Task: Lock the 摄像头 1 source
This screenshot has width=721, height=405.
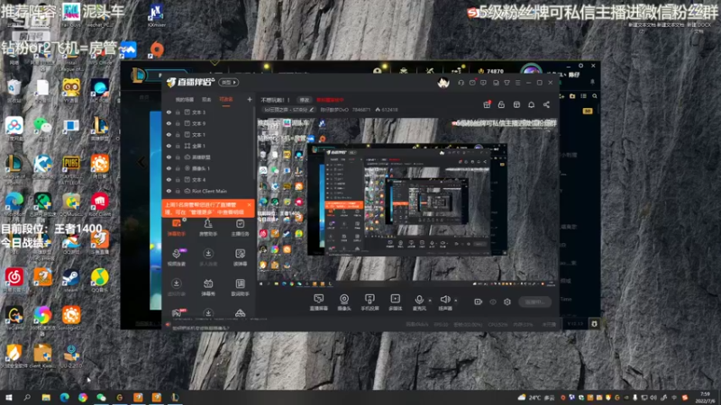Action: click(x=178, y=168)
